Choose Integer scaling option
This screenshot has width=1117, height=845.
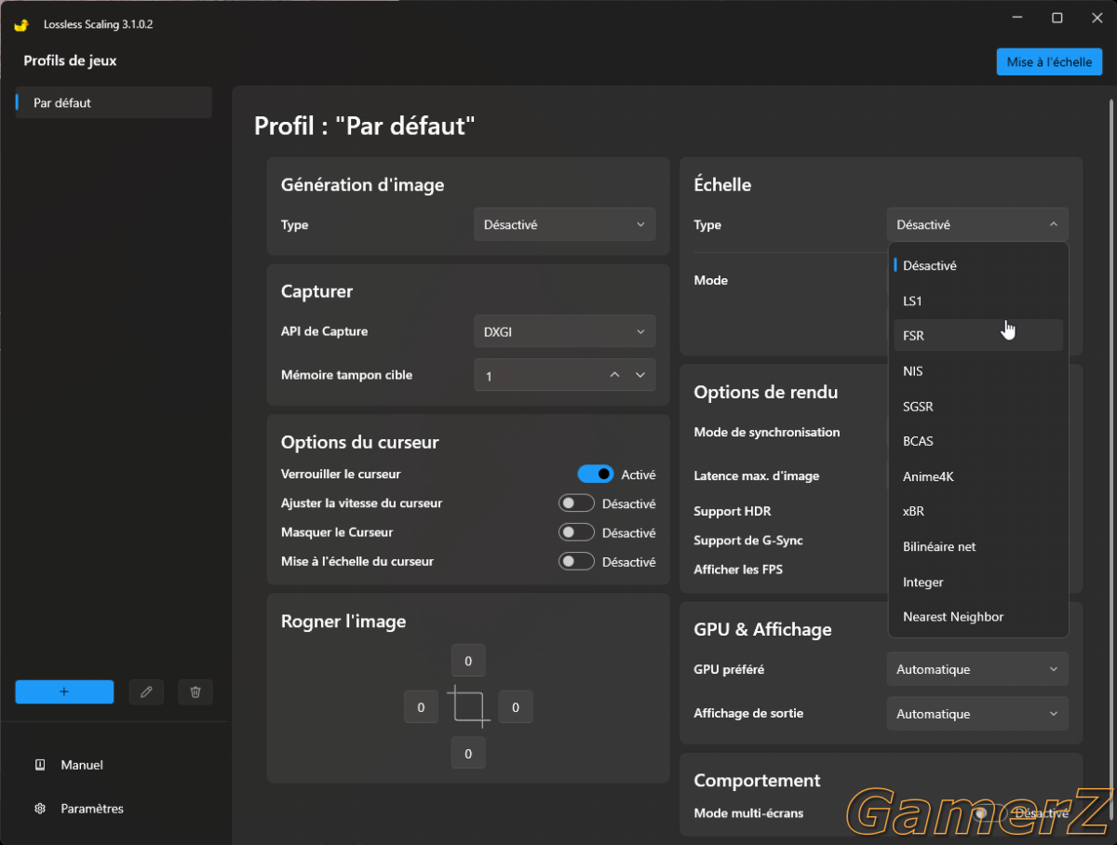[x=978, y=582]
